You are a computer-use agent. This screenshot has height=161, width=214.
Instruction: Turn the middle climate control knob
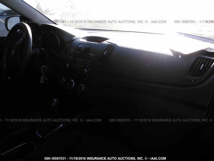point(71,84)
